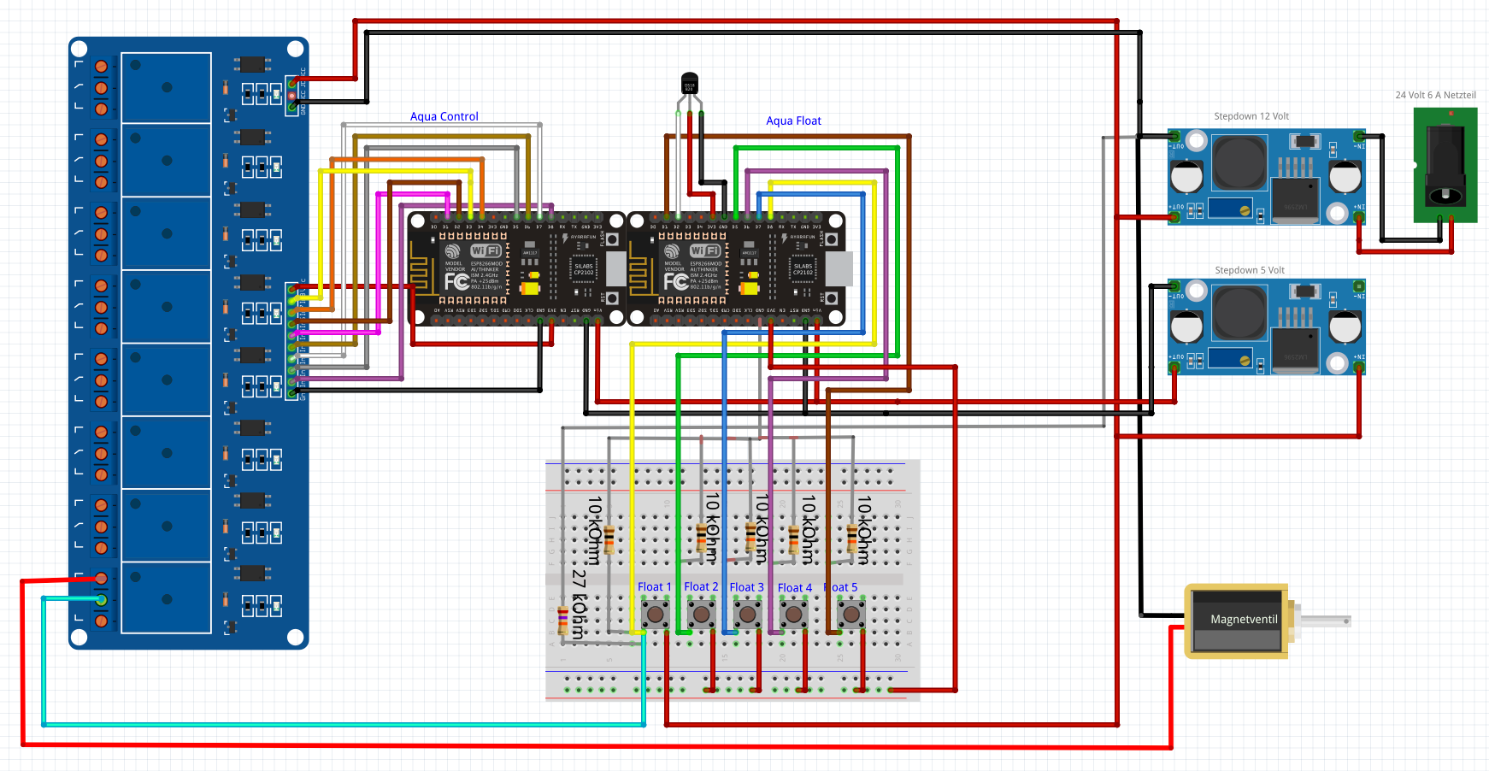The width and height of the screenshot is (1489, 771).
Task: Select the Stepdown 12 Volt converter module
Action: click(x=1267, y=177)
